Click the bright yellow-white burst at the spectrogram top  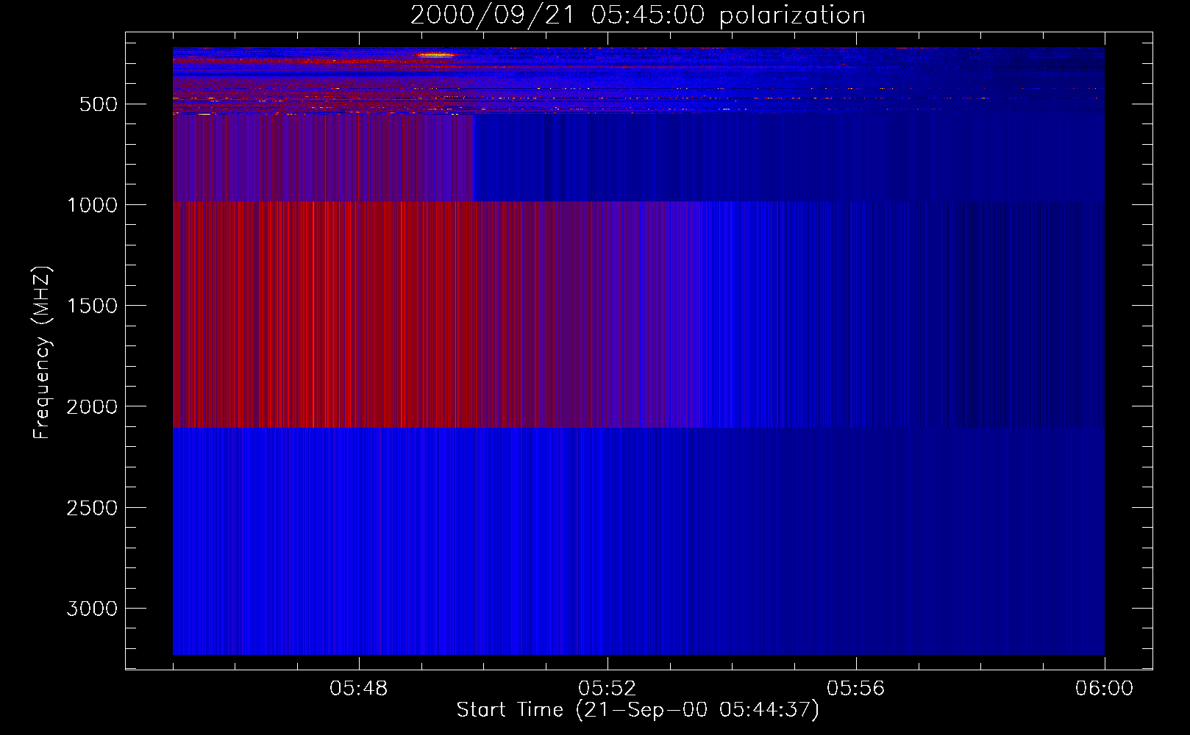[435, 54]
